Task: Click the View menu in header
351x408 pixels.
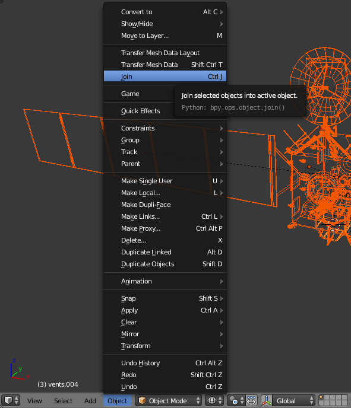Action: 34,401
